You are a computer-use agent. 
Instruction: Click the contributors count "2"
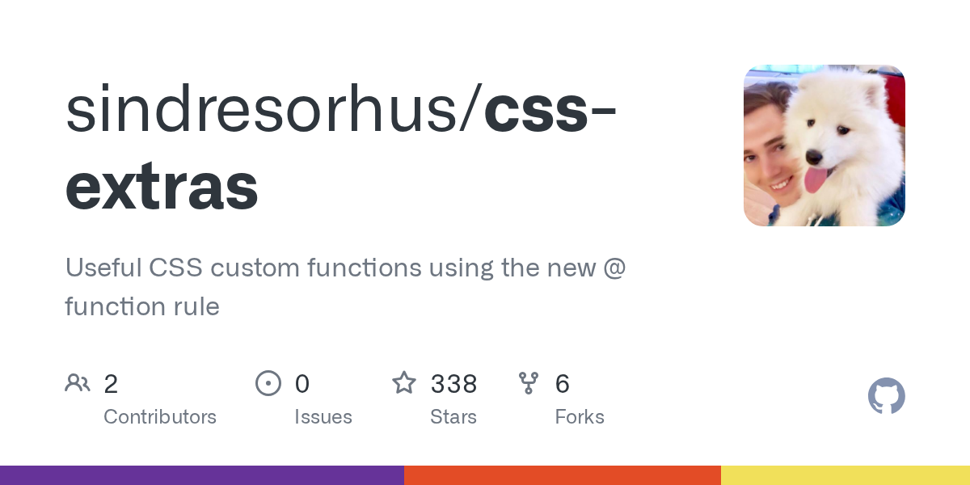coord(111,384)
